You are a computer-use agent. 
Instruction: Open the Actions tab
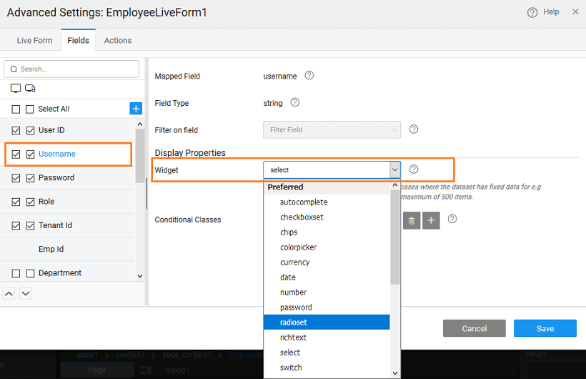[x=118, y=41]
